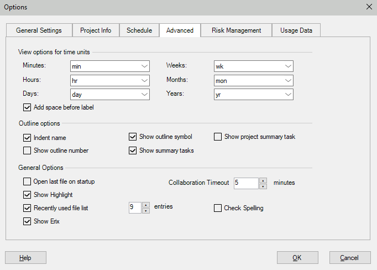Viewport: 377px width, 270px height.
Task: Click the recent file entries field
Action: tap(135, 207)
